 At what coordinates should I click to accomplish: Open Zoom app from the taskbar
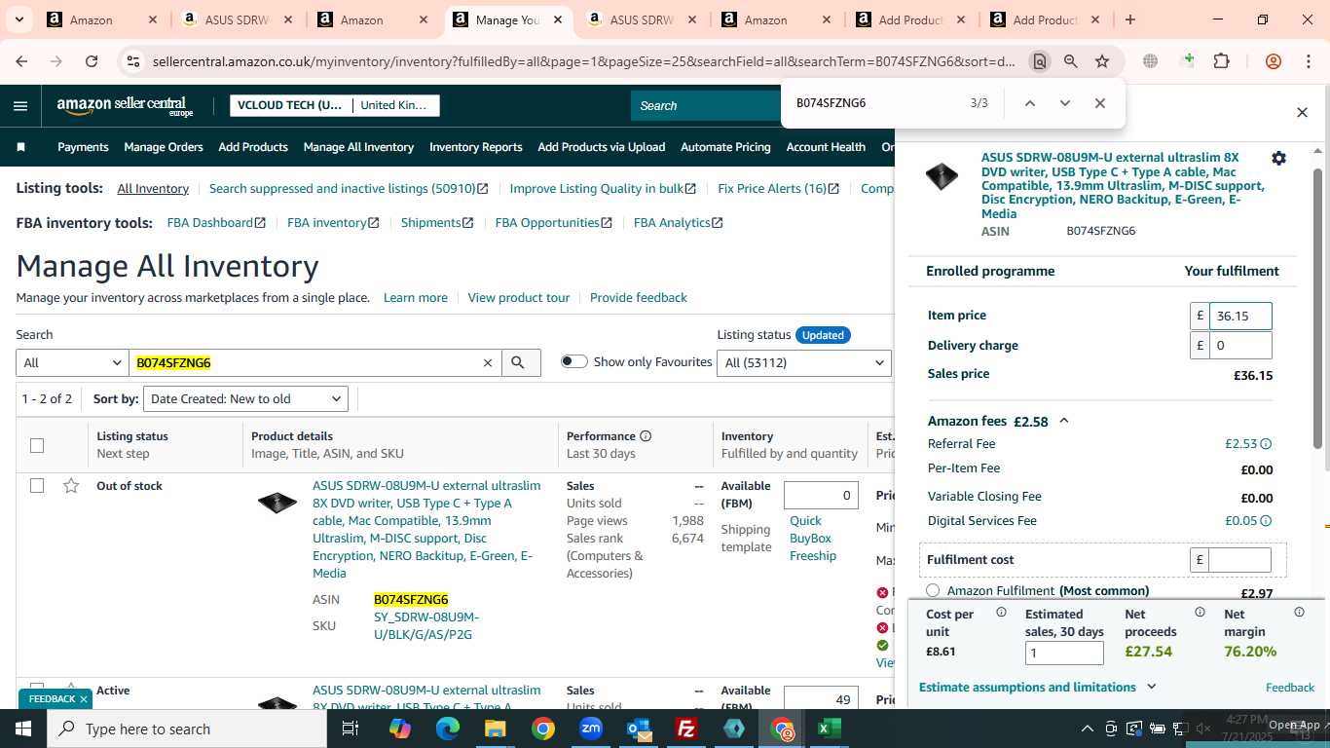point(591,729)
